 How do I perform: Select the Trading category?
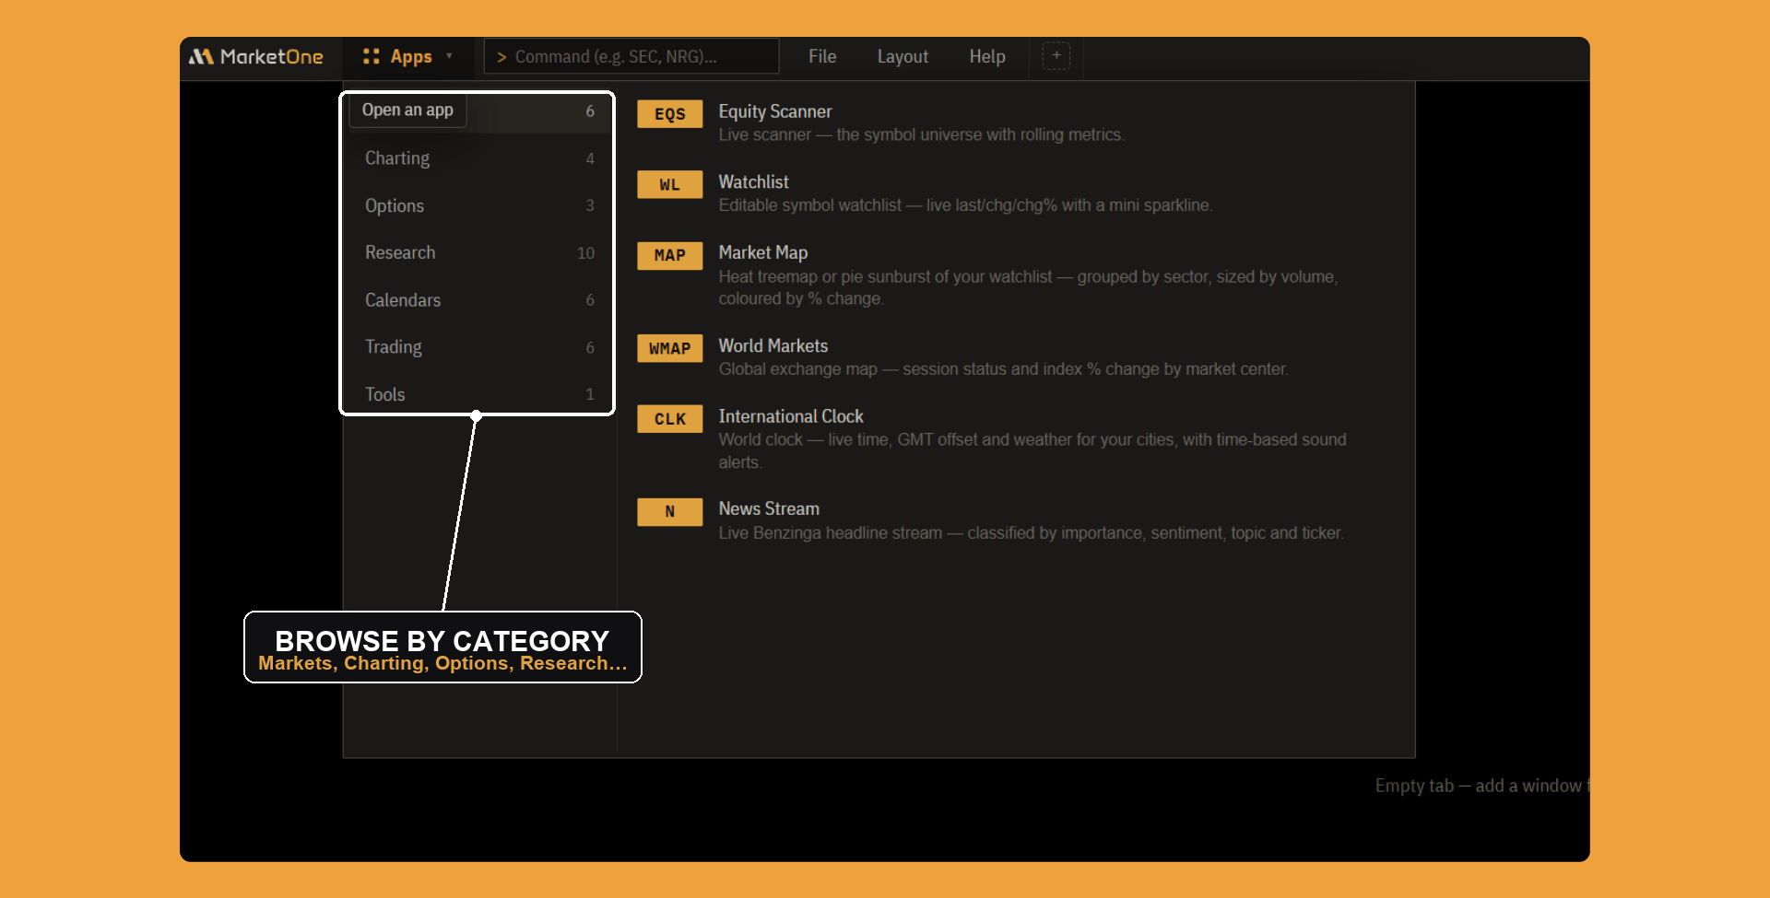coord(478,347)
